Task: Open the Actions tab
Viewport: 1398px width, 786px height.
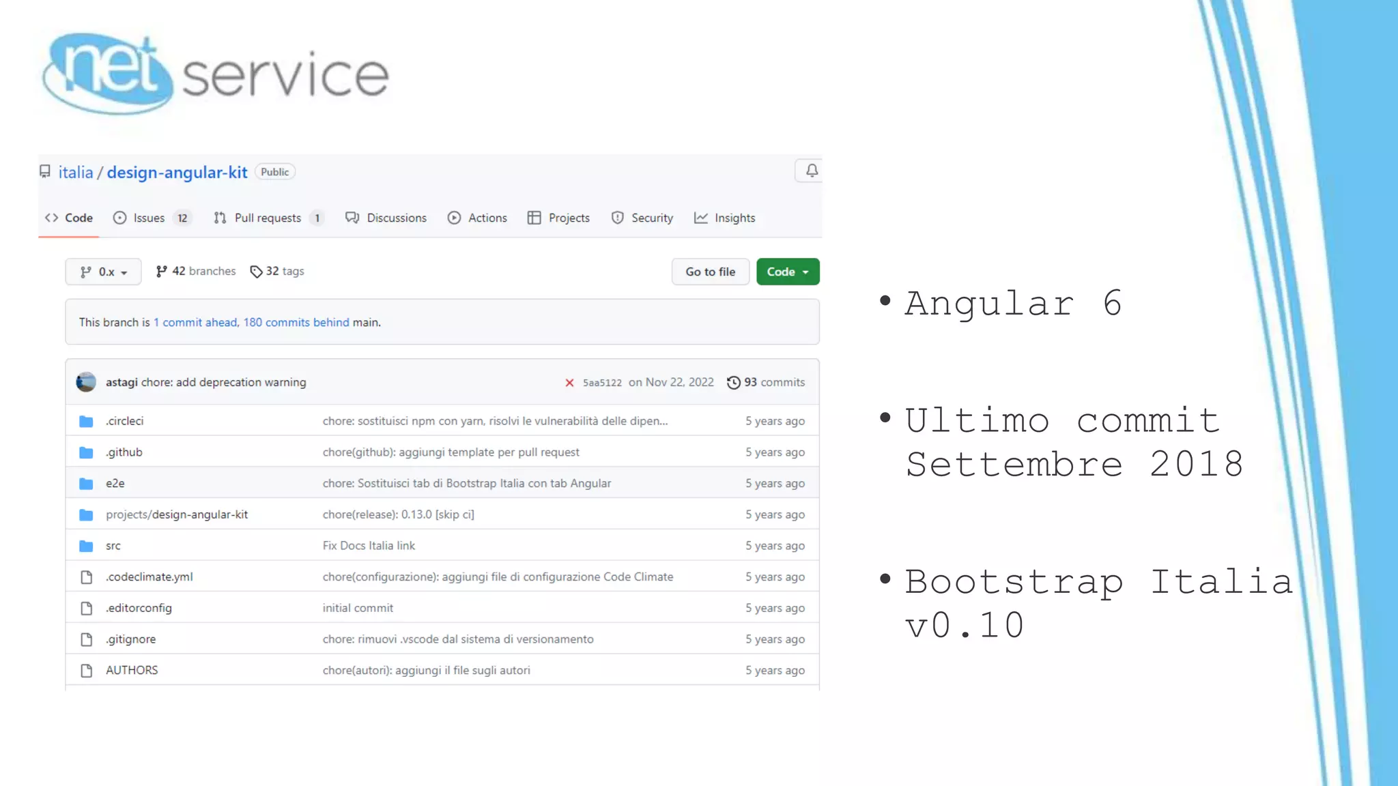Action: (x=477, y=218)
